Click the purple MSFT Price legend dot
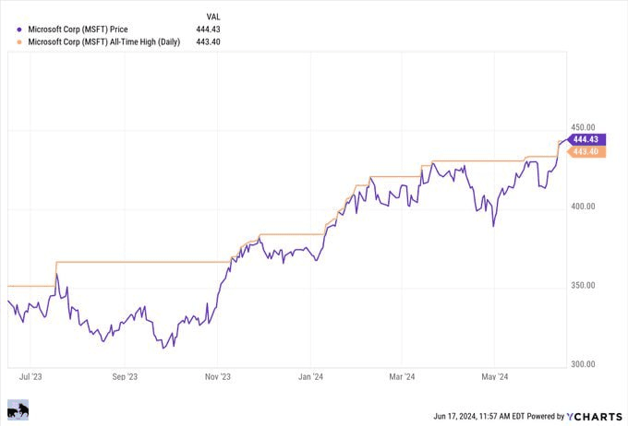 pos(18,29)
